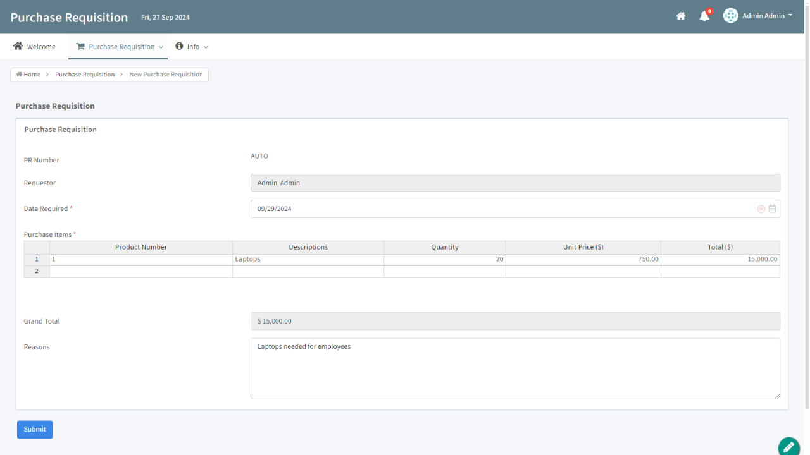Clear the Date Required field
Viewport: 810px width, 455px height.
click(x=761, y=209)
